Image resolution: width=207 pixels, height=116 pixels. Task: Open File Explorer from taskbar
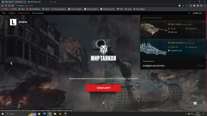55,114
